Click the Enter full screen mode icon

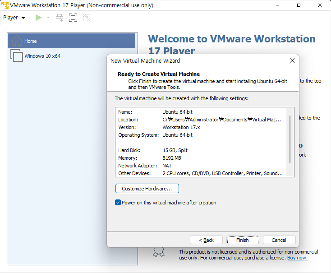coord(73,18)
